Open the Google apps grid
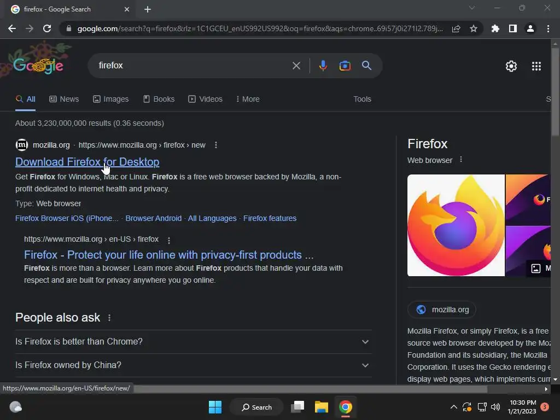The width and height of the screenshot is (560, 420). coord(536,66)
